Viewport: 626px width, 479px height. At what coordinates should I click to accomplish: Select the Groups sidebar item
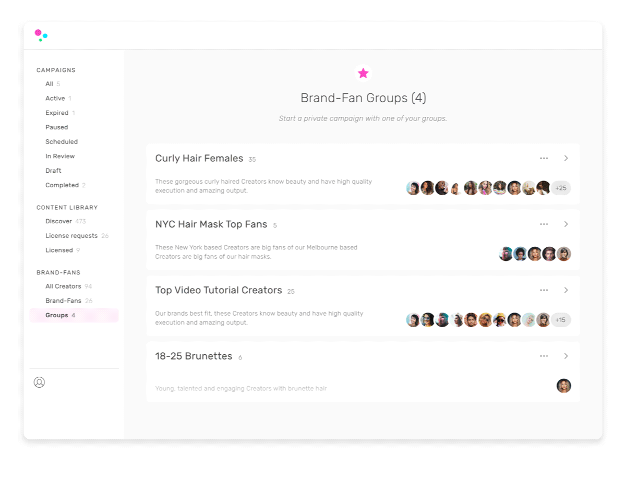pyautogui.click(x=57, y=315)
